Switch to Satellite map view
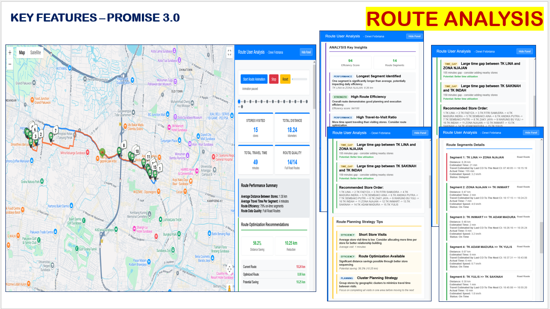 click(36, 53)
